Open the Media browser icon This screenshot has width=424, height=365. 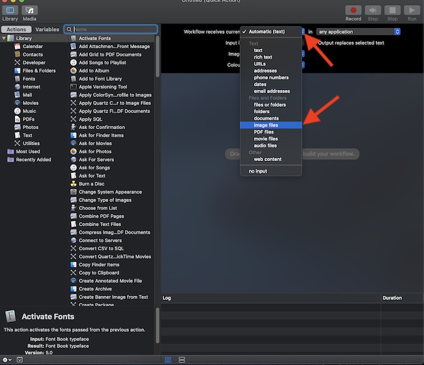29,10
